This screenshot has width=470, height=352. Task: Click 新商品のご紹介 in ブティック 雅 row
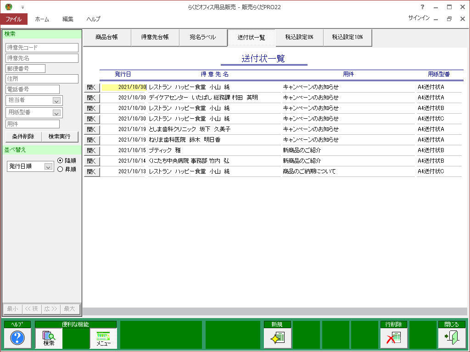(302, 150)
